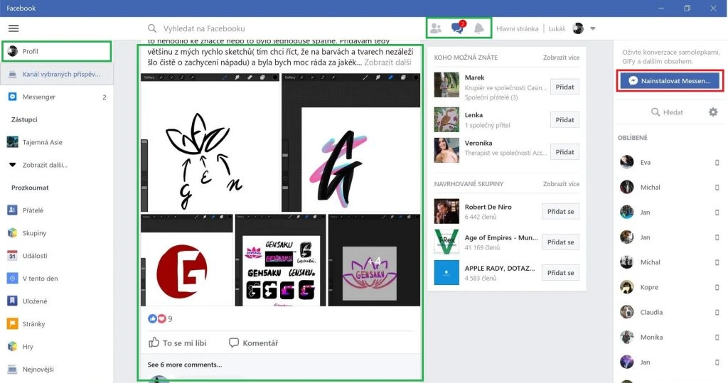Open the hamburger menu icon
728x383 pixels.
click(14, 28)
